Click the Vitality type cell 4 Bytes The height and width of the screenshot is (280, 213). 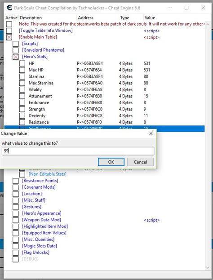click(126, 89)
